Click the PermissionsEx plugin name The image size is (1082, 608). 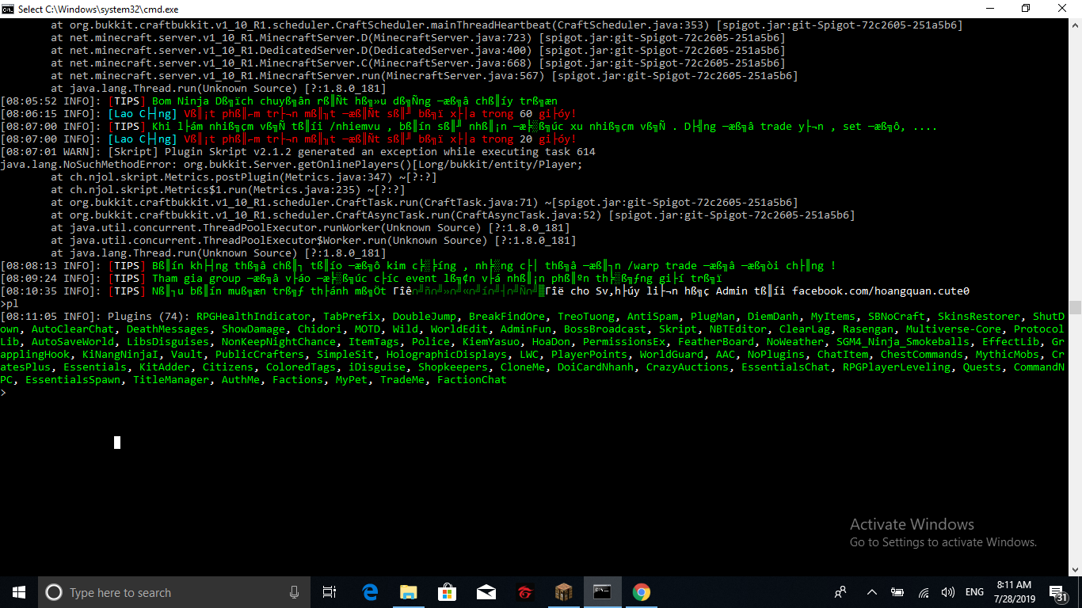point(624,342)
